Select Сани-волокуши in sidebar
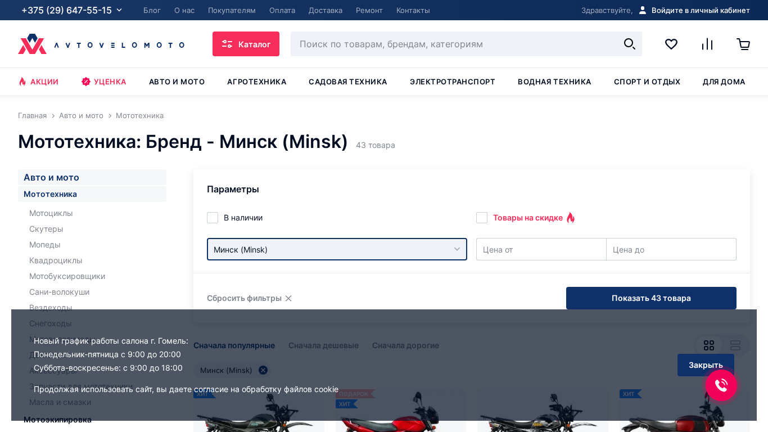768x432 pixels. tap(59, 292)
